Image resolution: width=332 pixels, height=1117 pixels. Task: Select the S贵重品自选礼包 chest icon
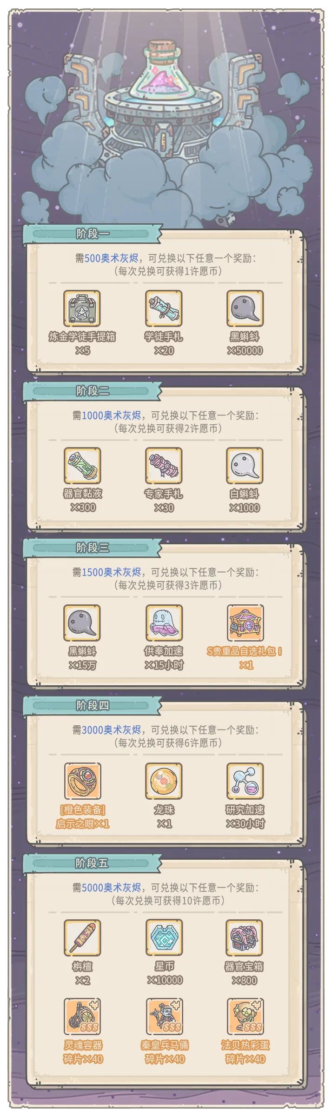pyautogui.click(x=245, y=623)
